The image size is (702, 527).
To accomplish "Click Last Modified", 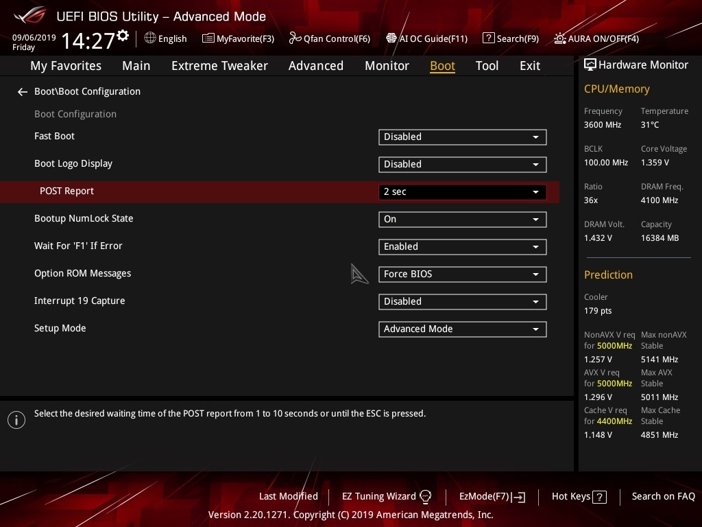I will (x=289, y=497).
